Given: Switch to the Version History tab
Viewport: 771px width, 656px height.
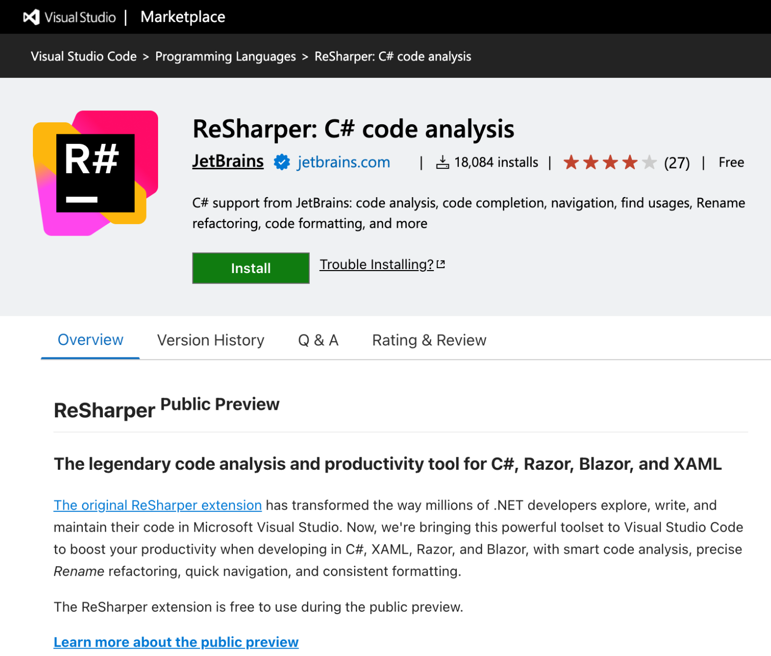Looking at the screenshot, I should tap(210, 340).
